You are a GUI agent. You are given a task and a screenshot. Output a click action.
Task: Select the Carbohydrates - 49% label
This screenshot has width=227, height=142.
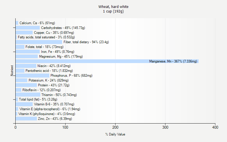click(63, 28)
